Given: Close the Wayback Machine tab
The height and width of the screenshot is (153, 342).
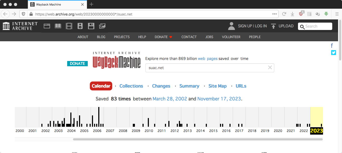Looking at the screenshot, I should [x=83, y=4].
